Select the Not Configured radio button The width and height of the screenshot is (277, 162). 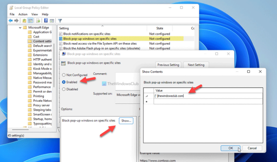(x=64, y=75)
